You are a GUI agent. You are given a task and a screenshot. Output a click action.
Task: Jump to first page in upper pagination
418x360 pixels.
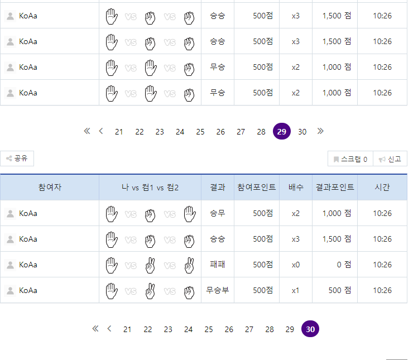(x=87, y=131)
